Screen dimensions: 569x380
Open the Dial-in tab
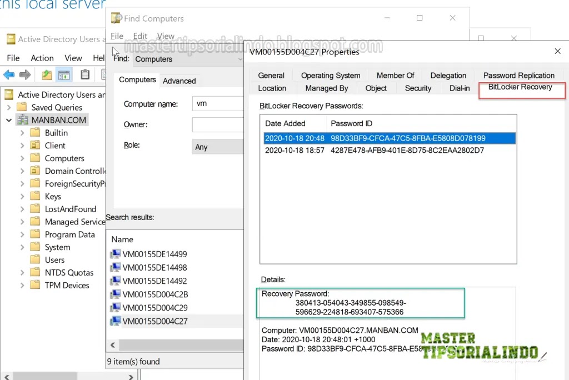(x=460, y=88)
